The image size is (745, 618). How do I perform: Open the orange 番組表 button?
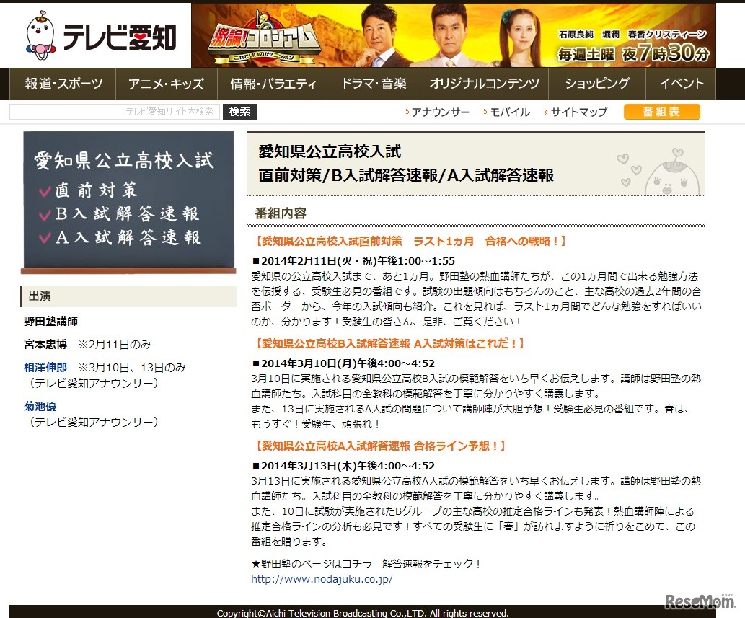coord(661,112)
